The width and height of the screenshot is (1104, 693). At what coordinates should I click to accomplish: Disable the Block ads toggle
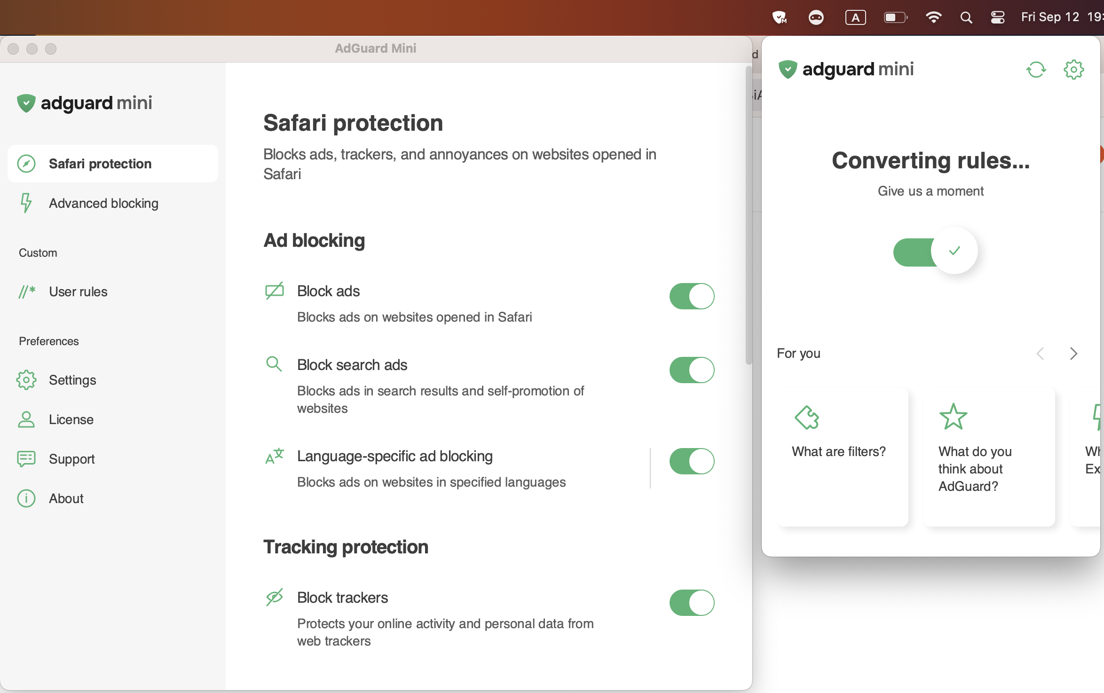point(691,296)
